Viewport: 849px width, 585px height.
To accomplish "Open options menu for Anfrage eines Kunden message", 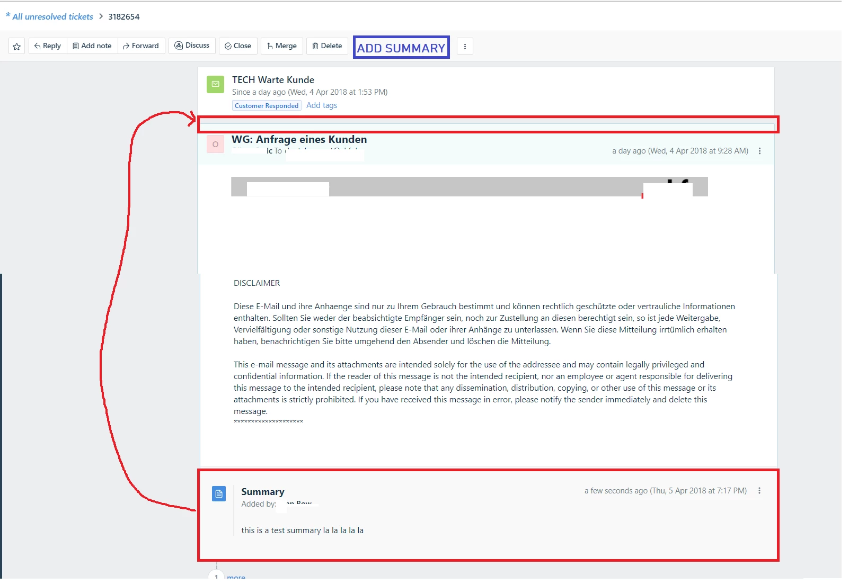I will coord(759,151).
